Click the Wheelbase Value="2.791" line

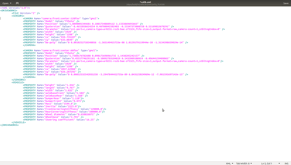53,117
